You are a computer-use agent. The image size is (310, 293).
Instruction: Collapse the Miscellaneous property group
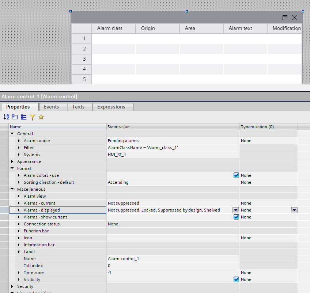pos(12,189)
